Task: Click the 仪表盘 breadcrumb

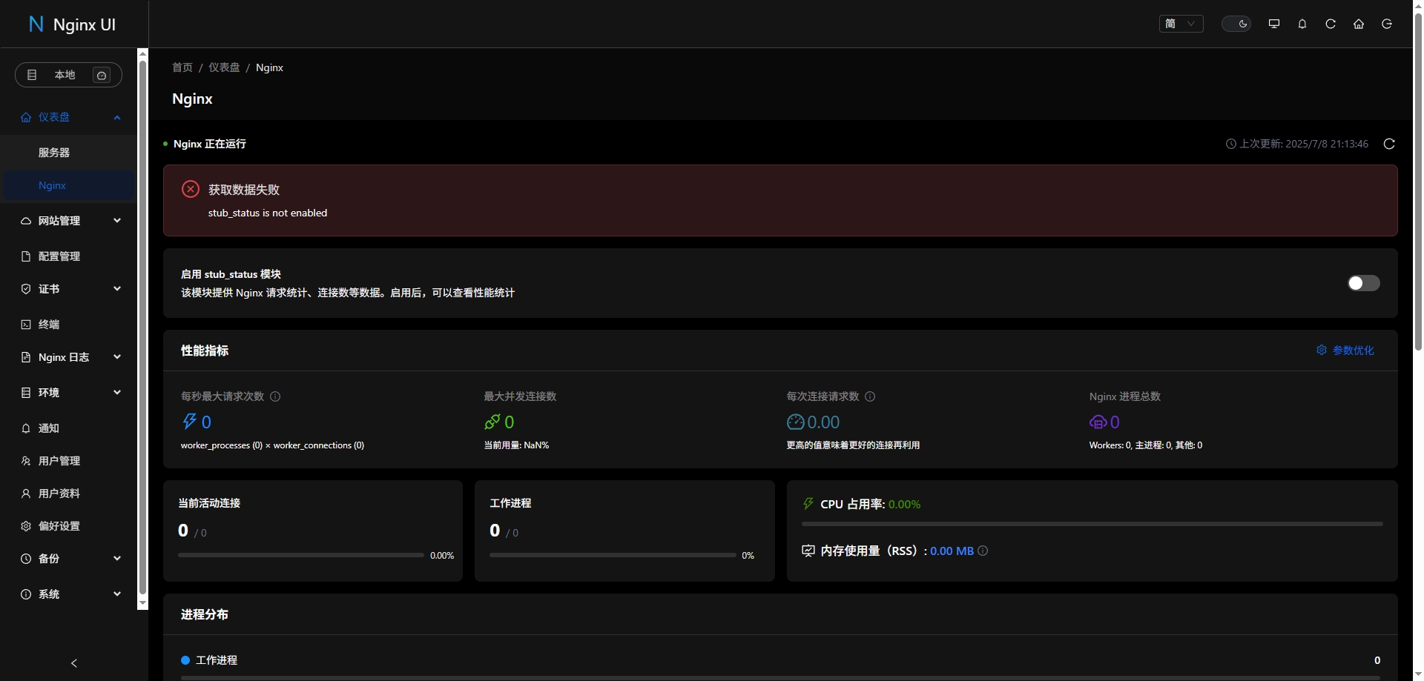Action: (224, 67)
